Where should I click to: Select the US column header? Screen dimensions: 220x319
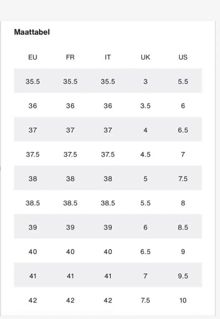pyautogui.click(x=183, y=57)
